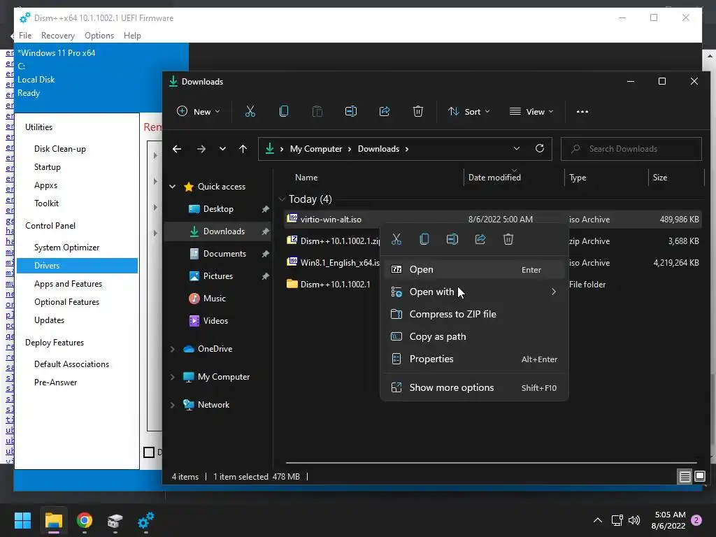Sort by Date modified column header
This screenshot has height=537, width=716.
tap(494, 178)
